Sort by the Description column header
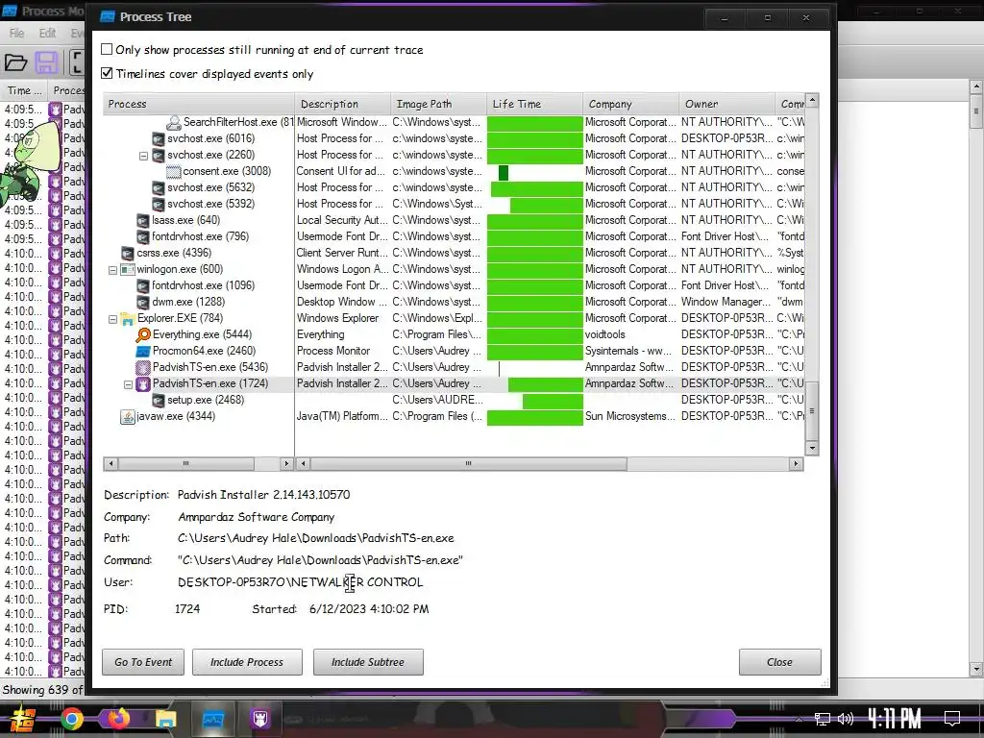Image resolution: width=984 pixels, height=738 pixels. pos(343,104)
